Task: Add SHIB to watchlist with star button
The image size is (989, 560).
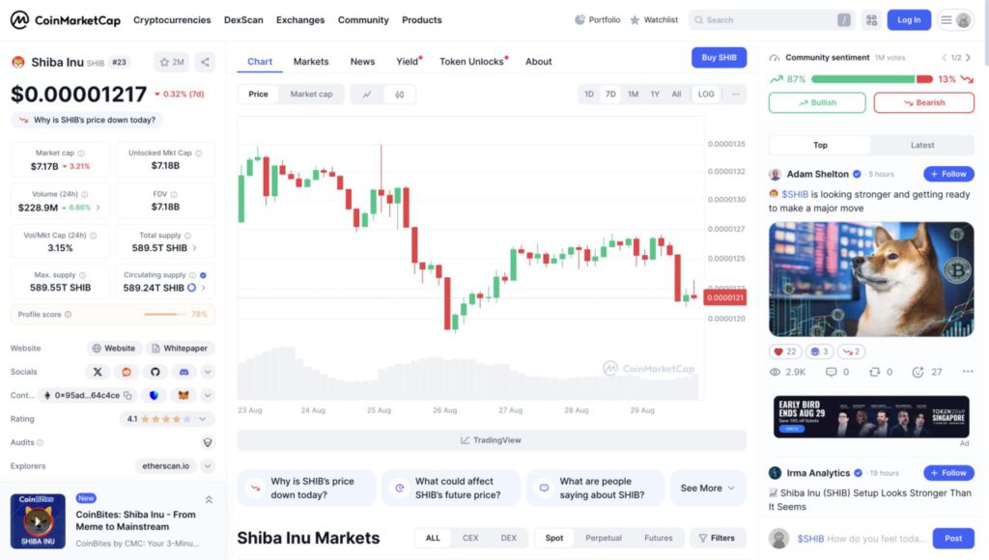Action: coord(172,62)
